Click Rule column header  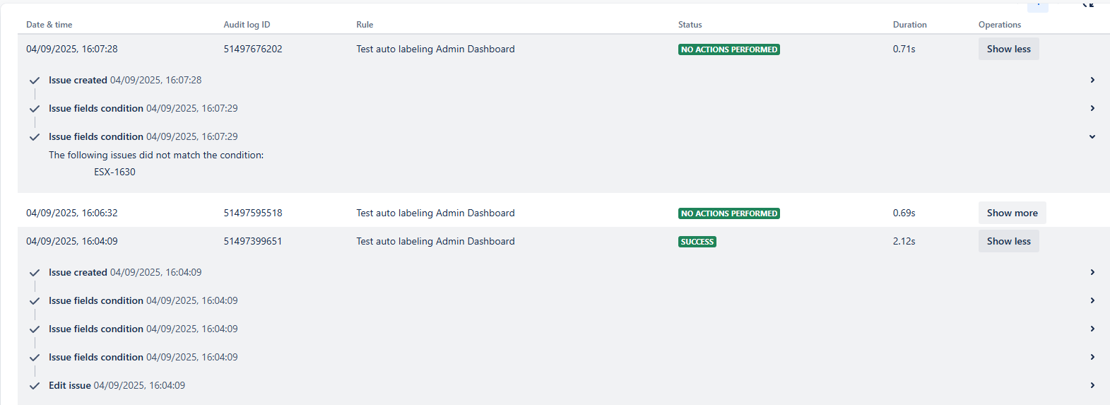pos(365,25)
